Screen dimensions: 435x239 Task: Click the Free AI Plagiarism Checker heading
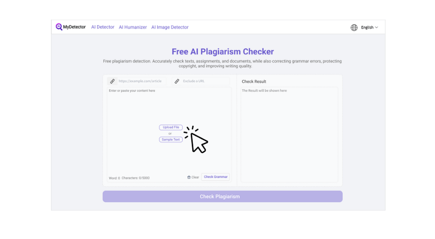pos(222,52)
